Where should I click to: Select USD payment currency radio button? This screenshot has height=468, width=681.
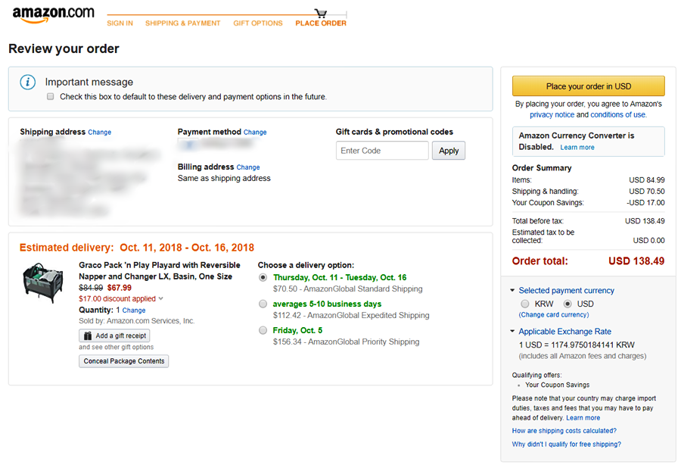coord(567,304)
